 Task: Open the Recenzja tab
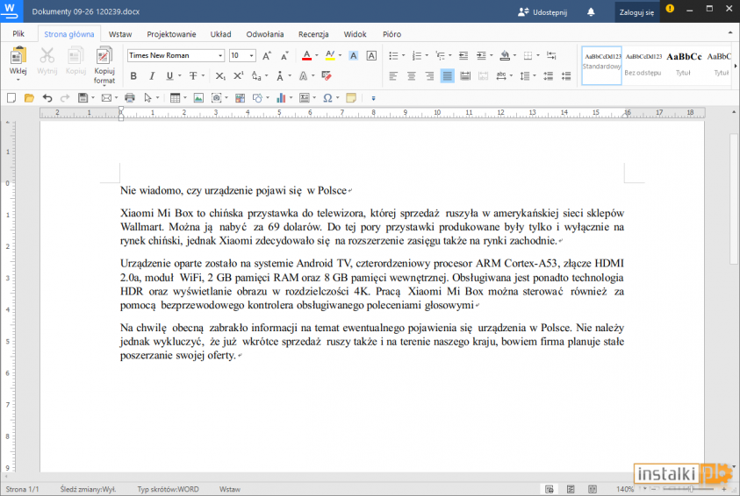[313, 34]
